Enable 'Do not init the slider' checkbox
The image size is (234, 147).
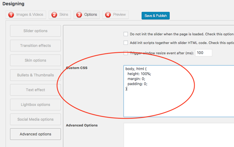pos(126,34)
